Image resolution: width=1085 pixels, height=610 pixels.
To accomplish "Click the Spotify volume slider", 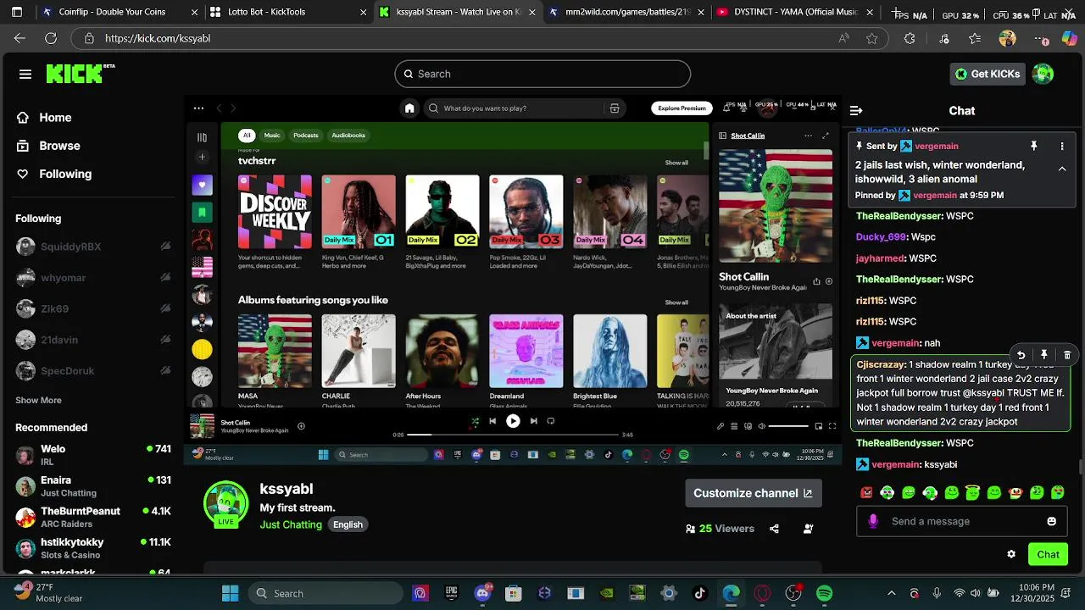I will pyautogui.click(x=788, y=426).
